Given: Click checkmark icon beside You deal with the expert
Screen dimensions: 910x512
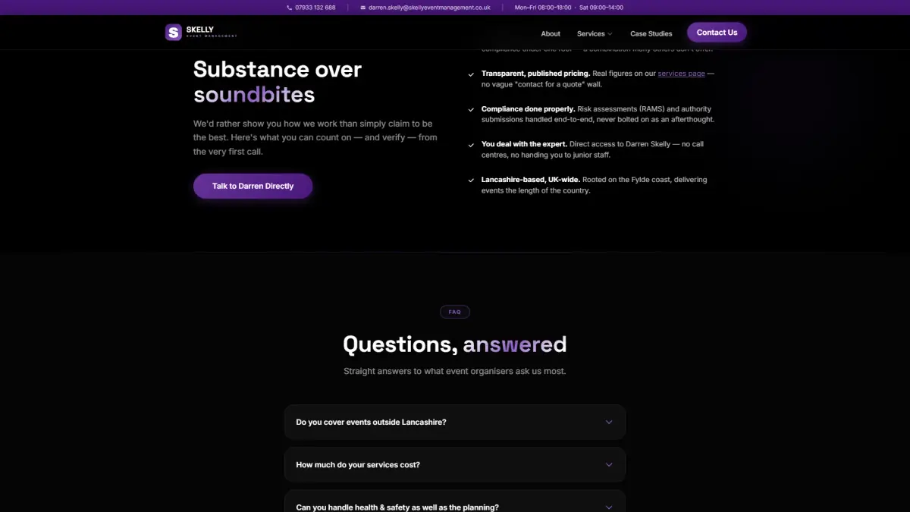Looking at the screenshot, I should pyautogui.click(x=472, y=146).
